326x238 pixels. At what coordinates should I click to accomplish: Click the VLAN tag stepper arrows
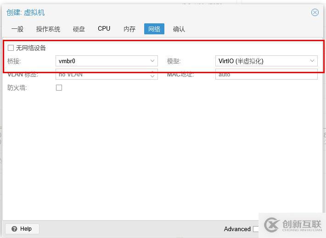(152, 74)
